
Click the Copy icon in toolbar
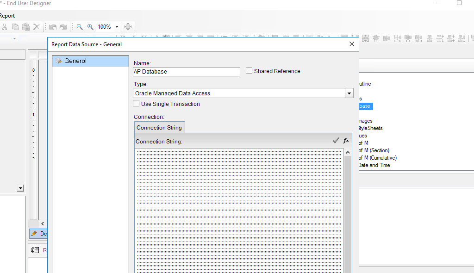tap(15, 27)
